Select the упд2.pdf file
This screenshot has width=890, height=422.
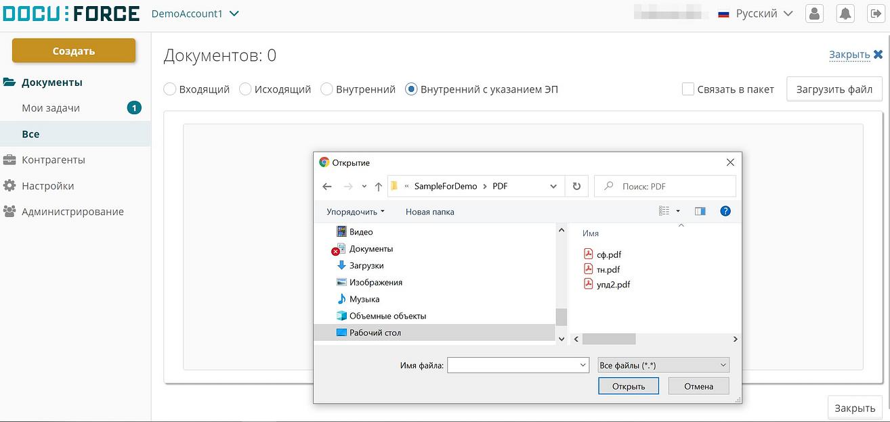(613, 285)
